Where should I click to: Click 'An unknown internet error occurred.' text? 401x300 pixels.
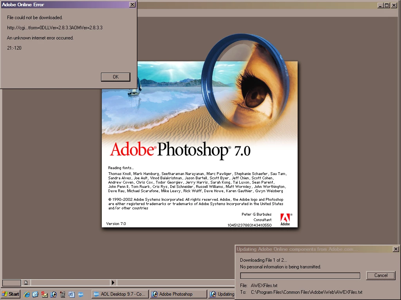click(40, 38)
